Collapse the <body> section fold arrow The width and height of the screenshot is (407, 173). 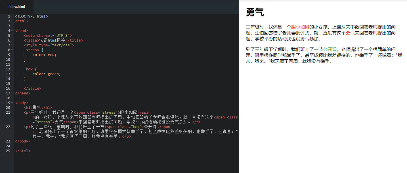12,103
